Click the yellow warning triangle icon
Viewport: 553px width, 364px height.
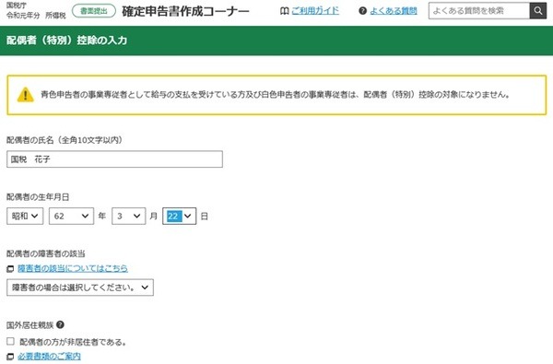click(x=26, y=95)
